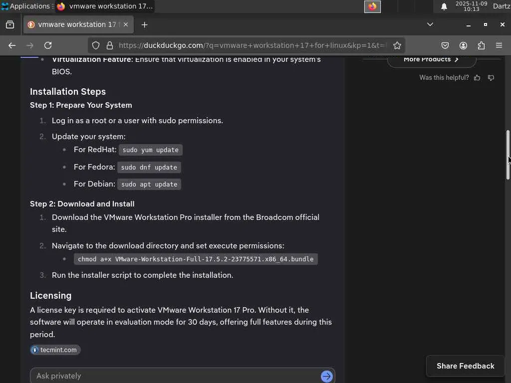Click the Installation Steps heading
Screen dimensions: 511x383
68,92
